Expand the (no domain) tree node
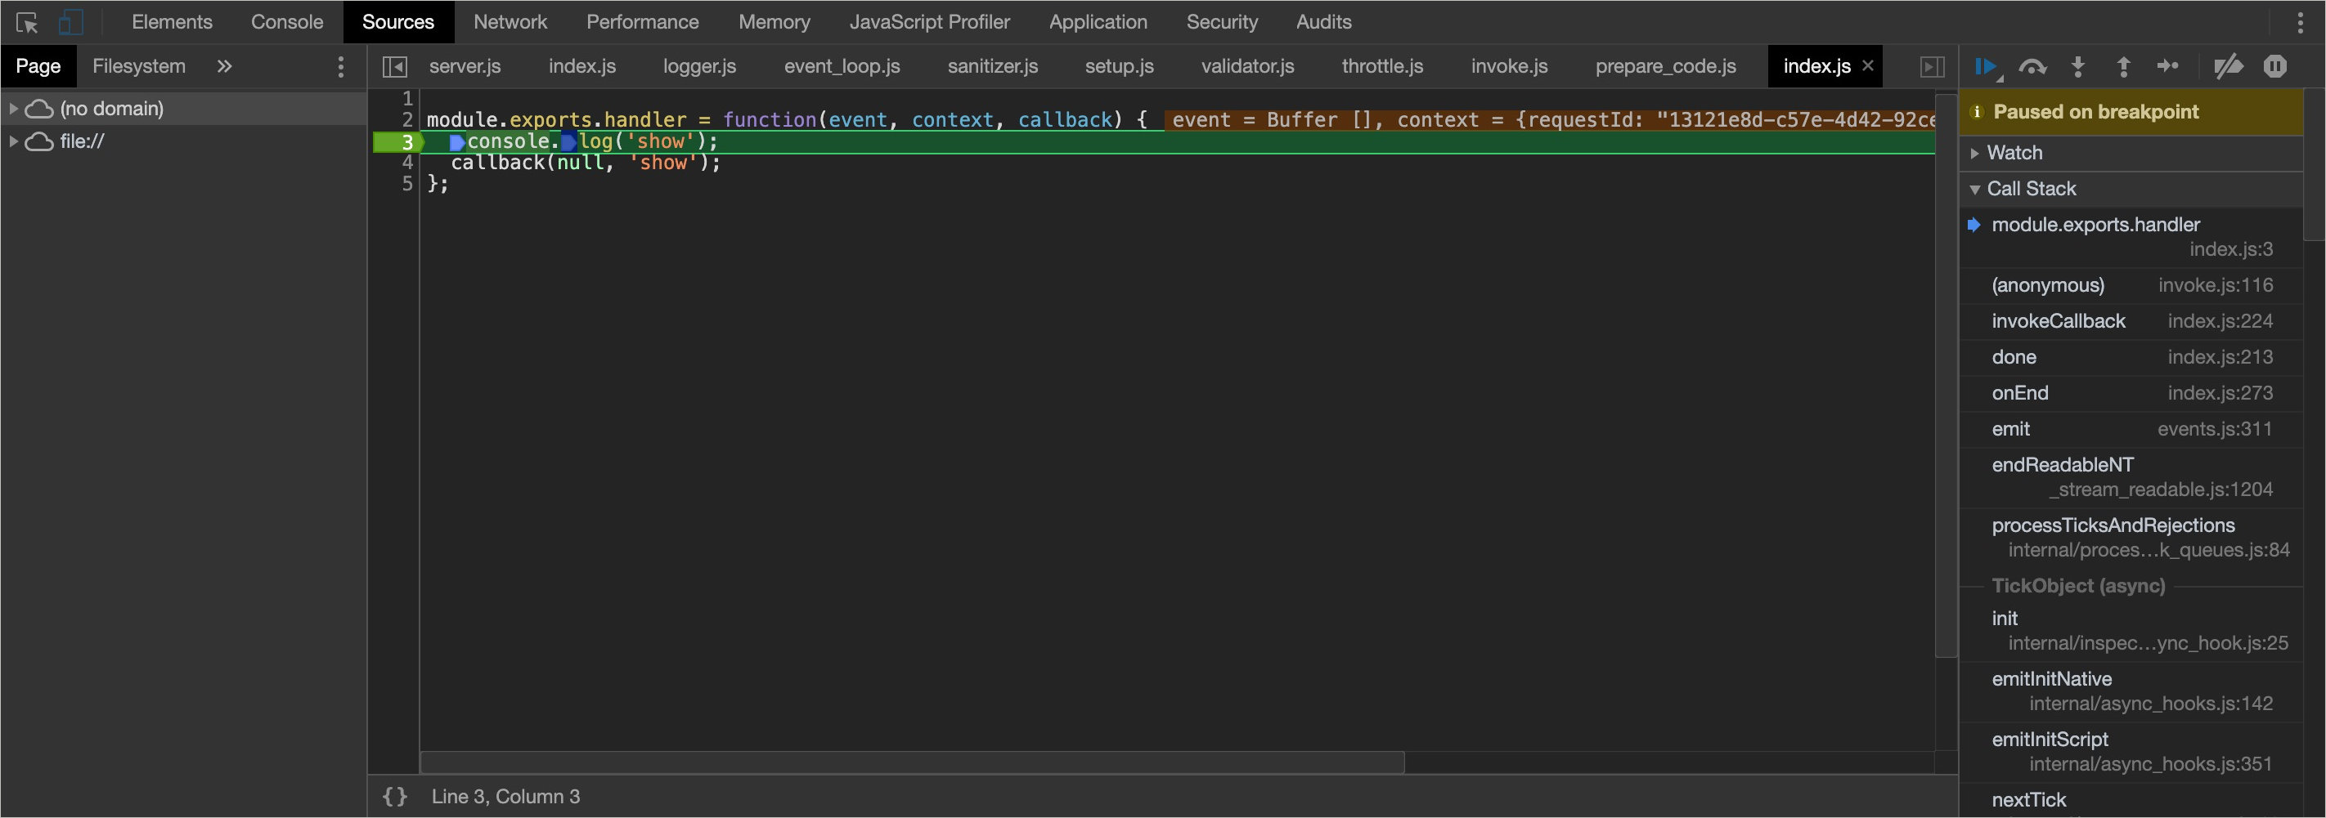The image size is (2326, 818). click(14, 110)
